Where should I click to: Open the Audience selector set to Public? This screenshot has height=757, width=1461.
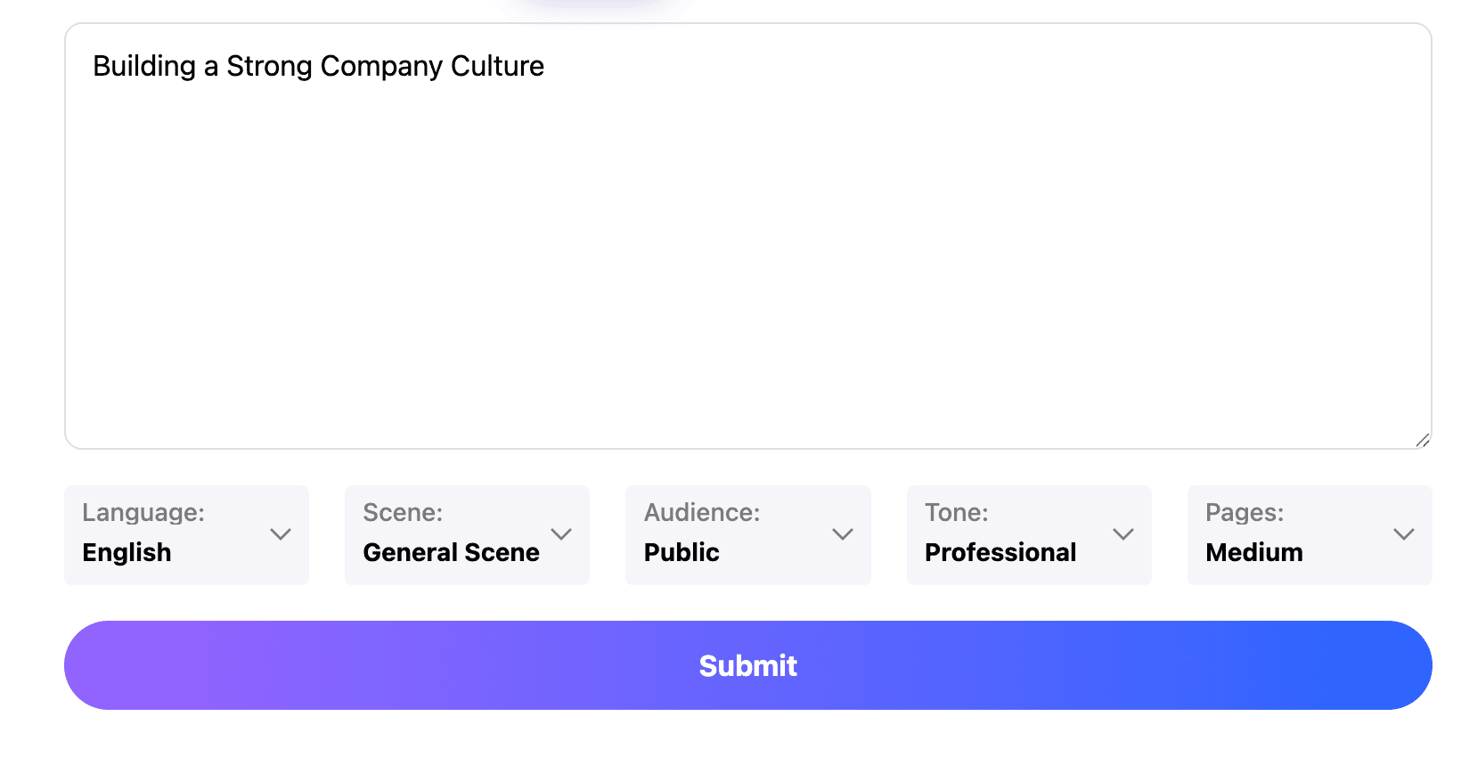[748, 535]
